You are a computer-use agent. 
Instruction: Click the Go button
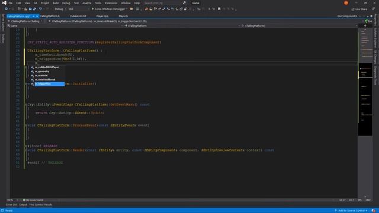click(368, 21)
